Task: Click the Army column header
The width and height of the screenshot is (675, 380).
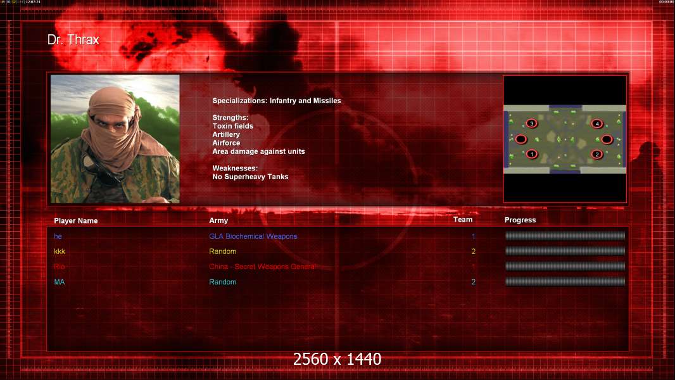Action: (x=218, y=220)
